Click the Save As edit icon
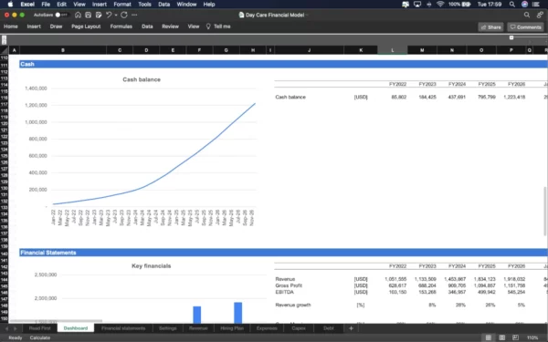Screen dimensions: 548x342 99,15
